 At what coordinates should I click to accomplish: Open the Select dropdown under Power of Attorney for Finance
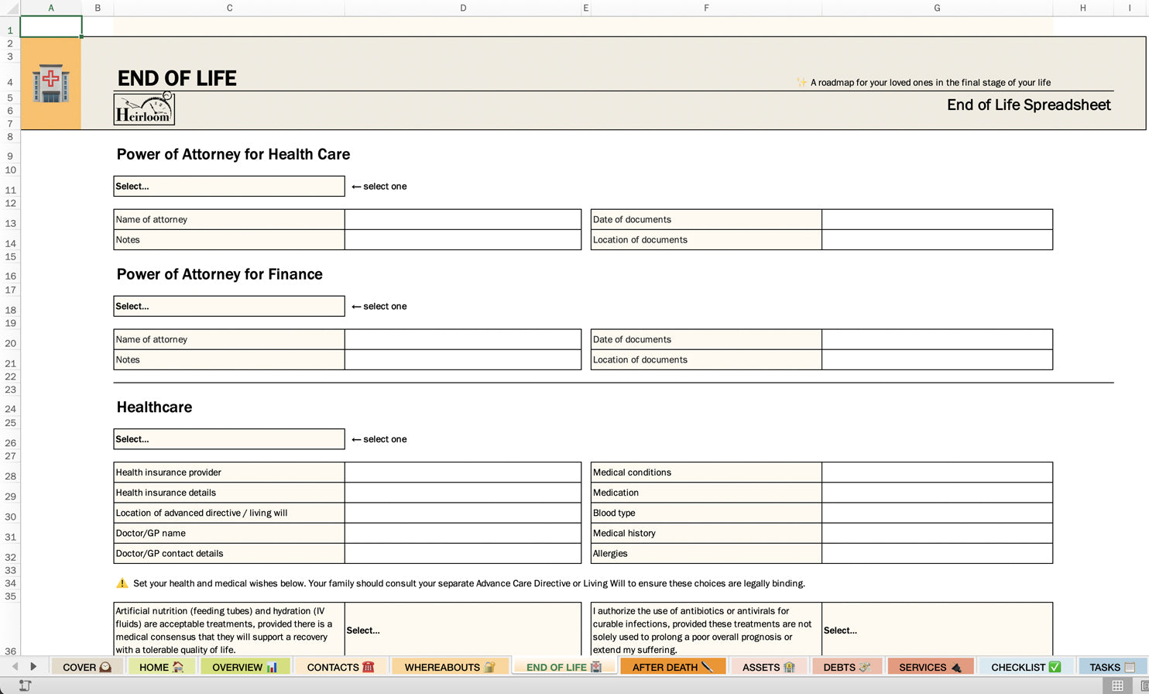(228, 306)
